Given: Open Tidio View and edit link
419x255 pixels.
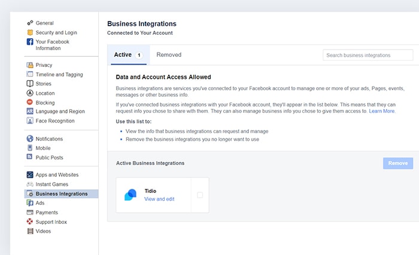Looking at the screenshot, I should pos(159,199).
